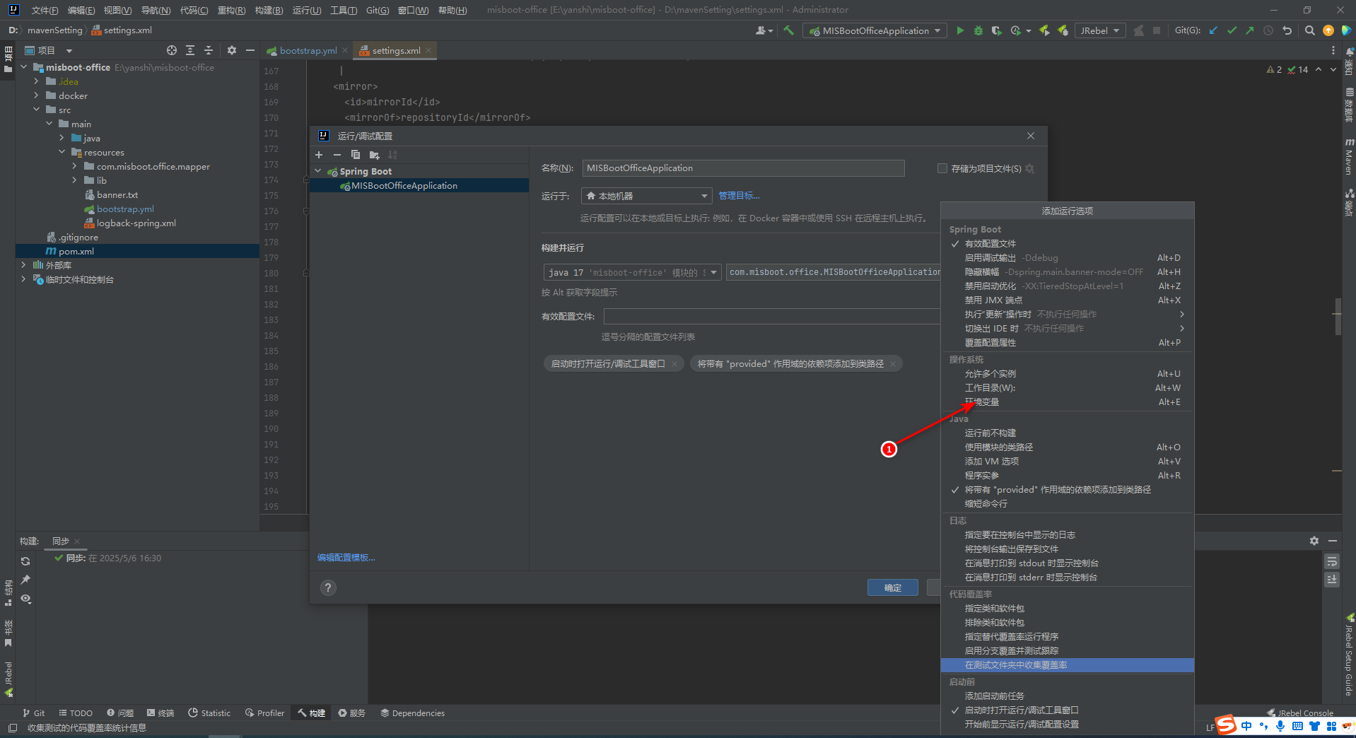Click the notifications bell icon at right edge
The height and width of the screenshot is (738, 1356).
pyautogui.click(x=1350, y=51)
